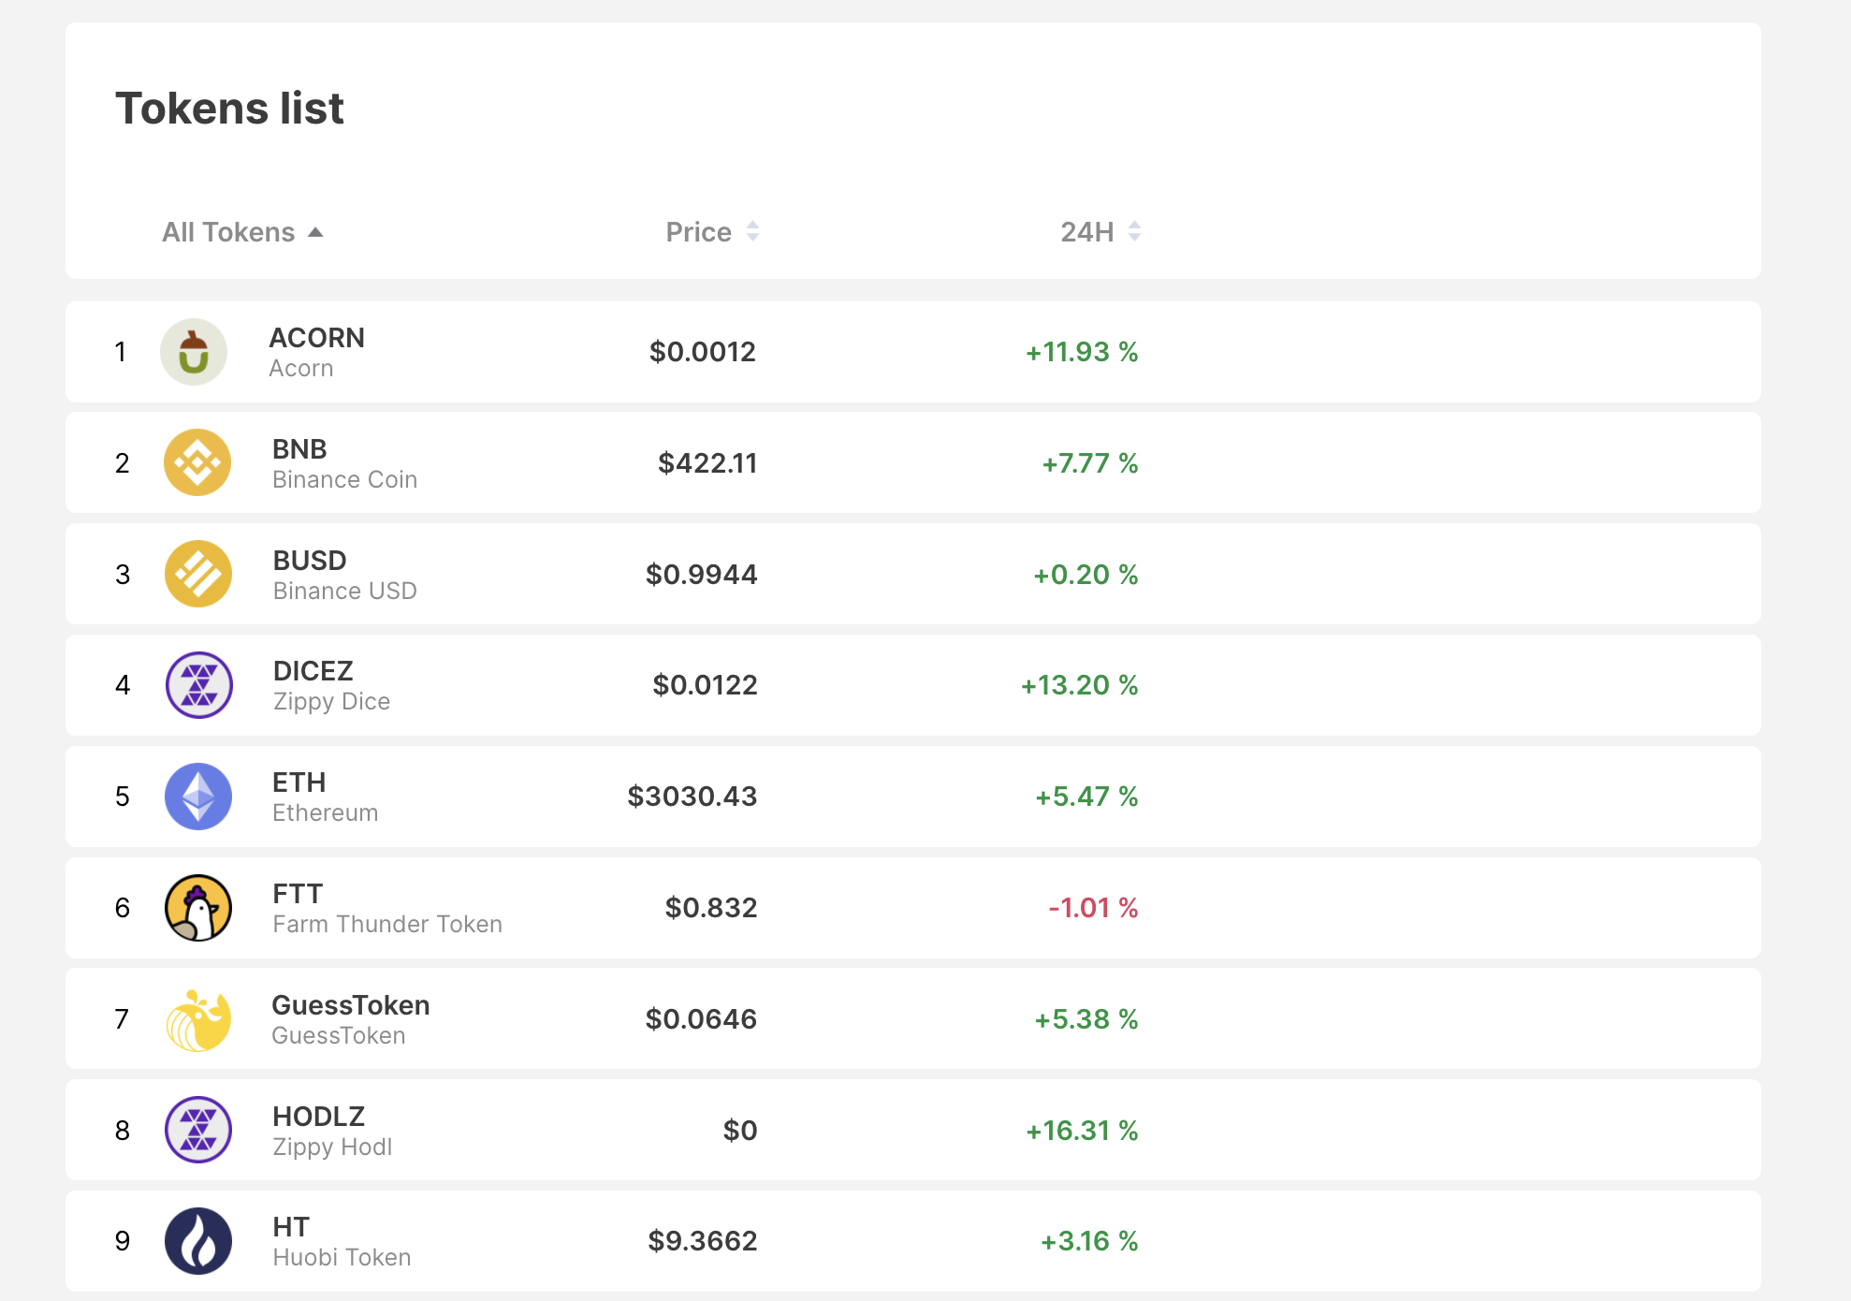
Task: Click the FTT chicken token icon
Action: click(197, 908)
